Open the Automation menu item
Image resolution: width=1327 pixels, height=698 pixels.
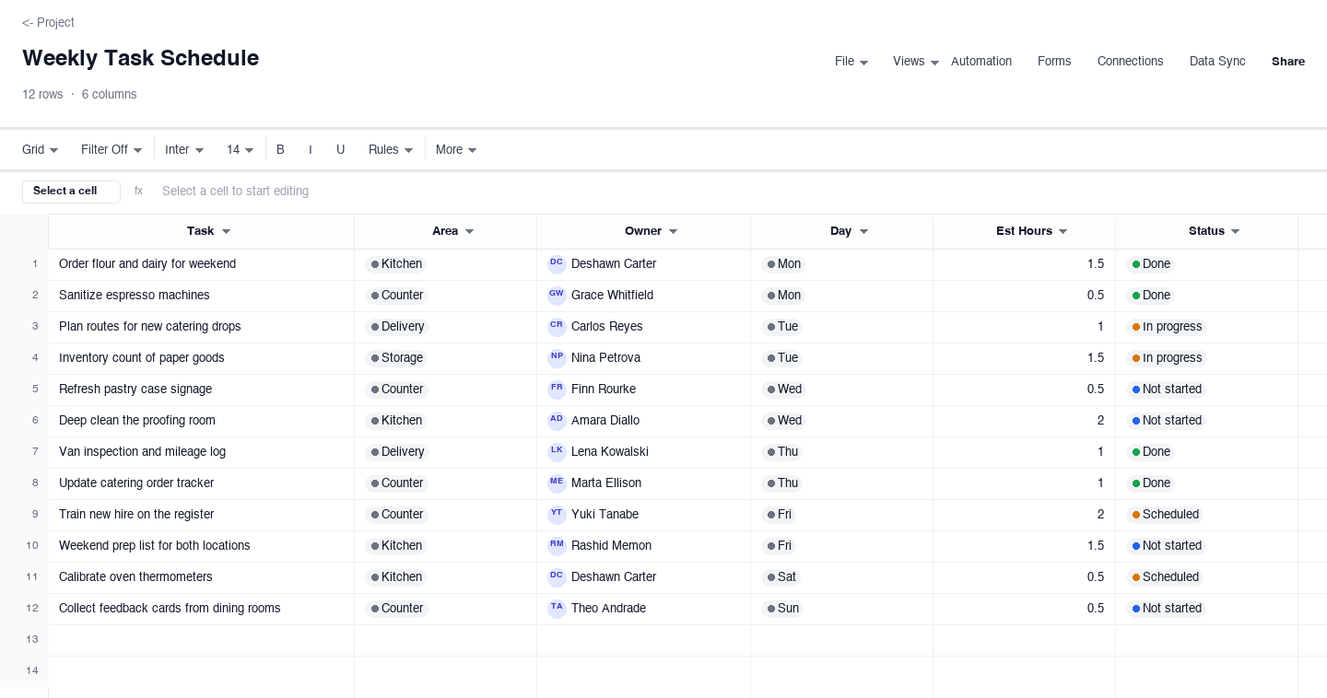click(981, 61)
